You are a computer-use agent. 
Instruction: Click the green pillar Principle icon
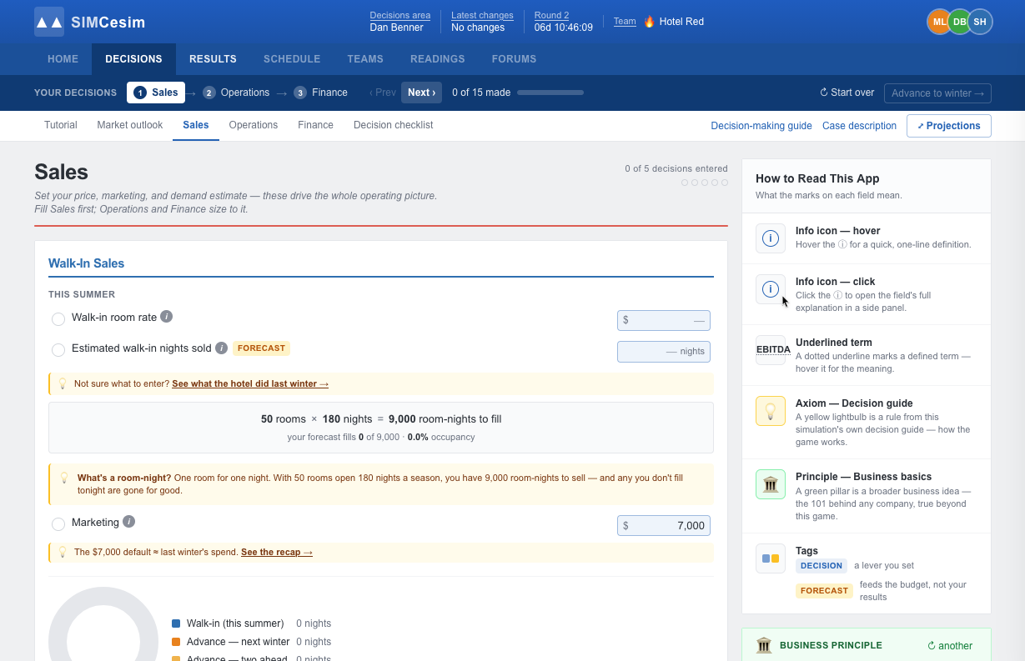pyautogui.click(x=771, y=484)
